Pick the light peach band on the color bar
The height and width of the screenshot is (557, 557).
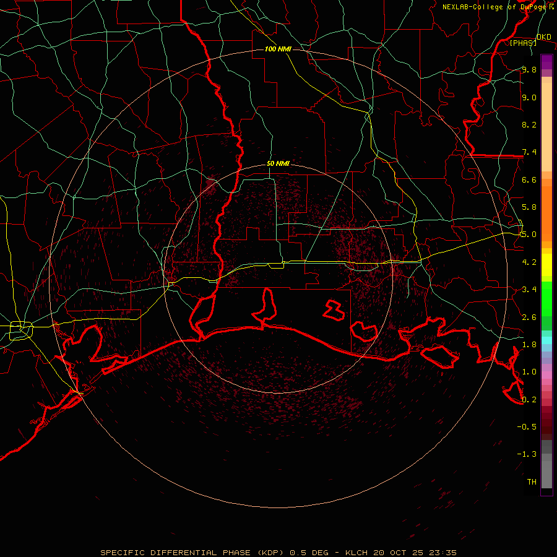point(546,127)
